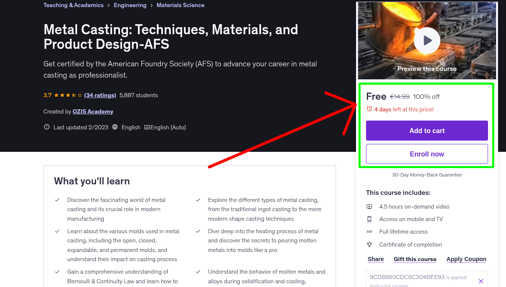Image resolution: width=506 pixels, height=287 pixels.
Task: Play the course preview video
Action: point(427,40)
